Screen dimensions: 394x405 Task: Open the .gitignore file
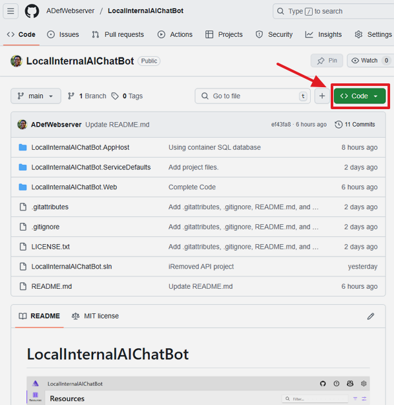45,227
